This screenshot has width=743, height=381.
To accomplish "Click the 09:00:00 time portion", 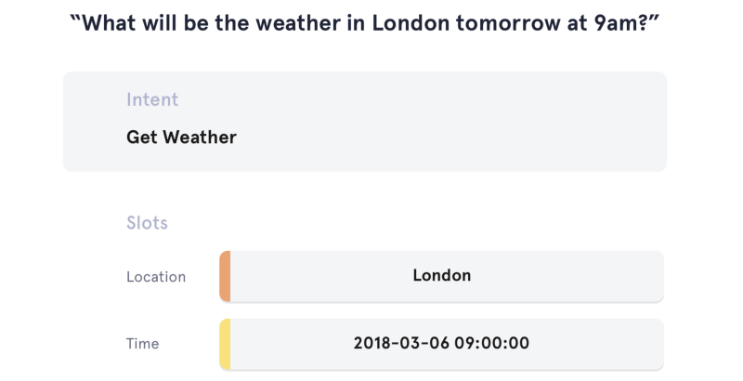I will [x=492, y=343].
